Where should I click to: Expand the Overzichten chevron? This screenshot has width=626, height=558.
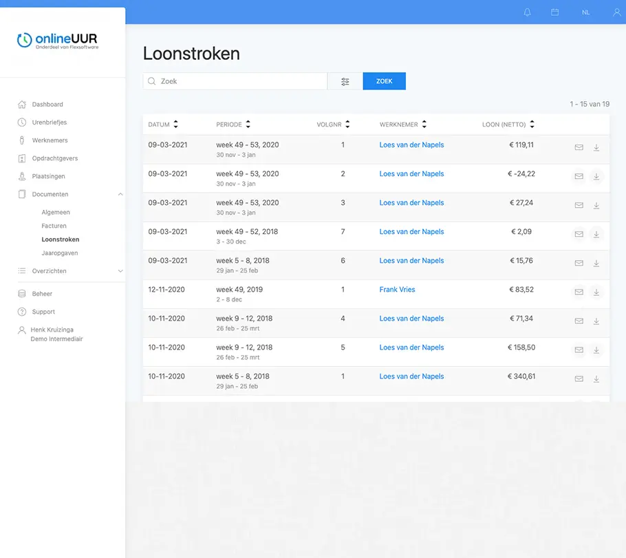coord(120,271)
